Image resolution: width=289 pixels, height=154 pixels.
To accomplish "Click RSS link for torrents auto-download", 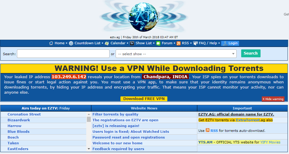I will pyautogui.click(x=214, y=131).
